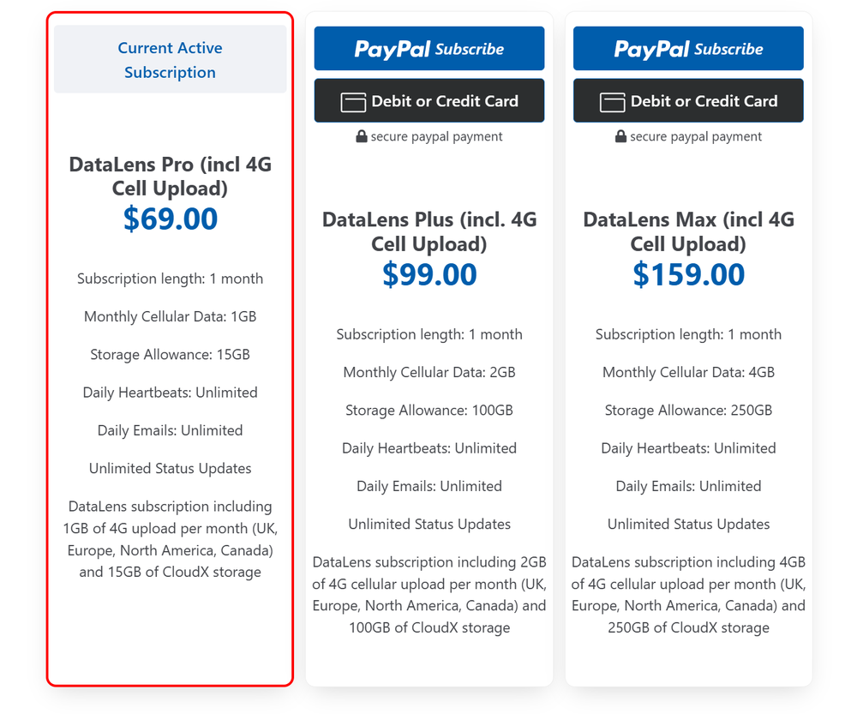Screen dimensions: 857x714
Task: Click the DataLens Pro plan title
Action: pyautogui.click(x=170, y=176)
